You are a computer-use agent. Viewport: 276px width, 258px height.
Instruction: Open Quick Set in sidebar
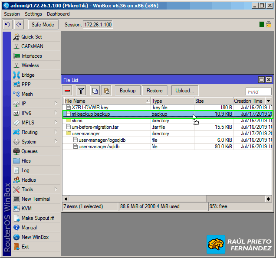(x=31, y=37)
